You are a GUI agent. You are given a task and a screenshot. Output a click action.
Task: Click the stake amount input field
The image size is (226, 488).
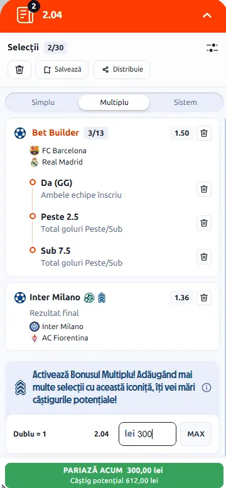click(x=148, y=434)
